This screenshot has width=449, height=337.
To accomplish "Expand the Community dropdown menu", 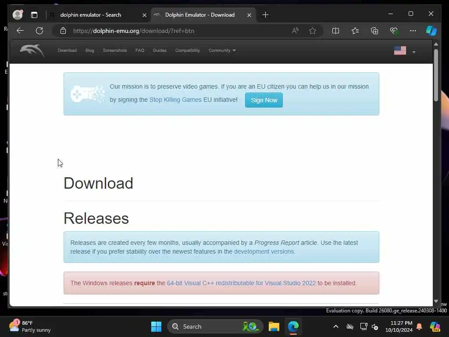I will tap(222, 50).
